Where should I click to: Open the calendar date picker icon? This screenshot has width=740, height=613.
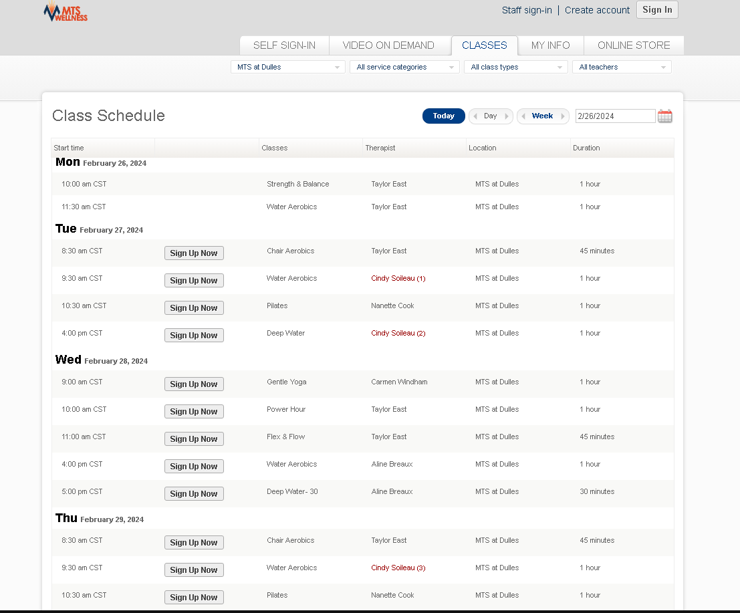(664, 116)
